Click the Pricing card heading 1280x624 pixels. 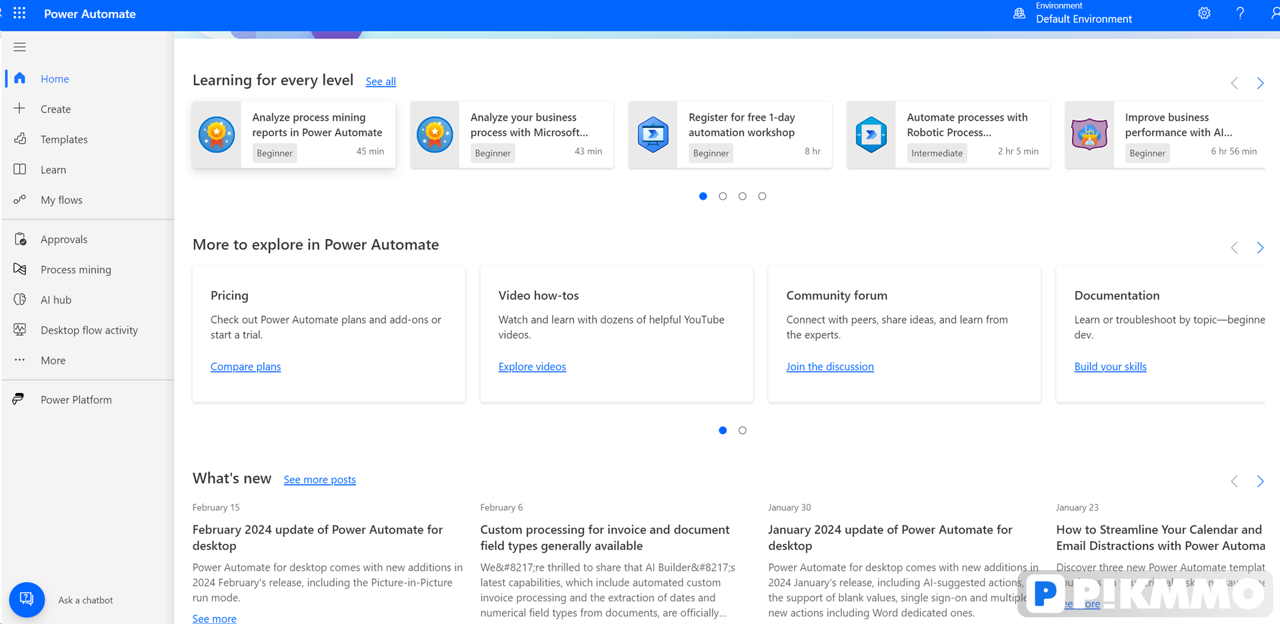(x=229, y=296)
